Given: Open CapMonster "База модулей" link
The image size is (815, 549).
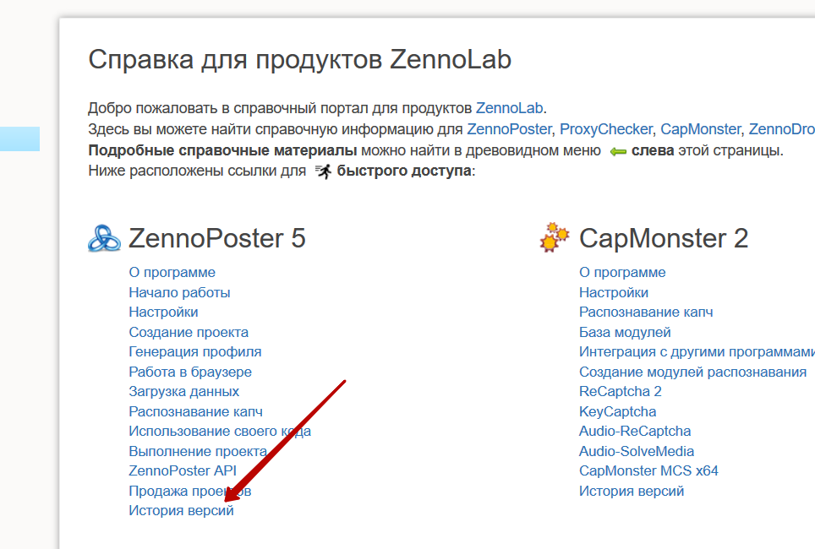Looking at the screenshot, I should click(625, 332).
